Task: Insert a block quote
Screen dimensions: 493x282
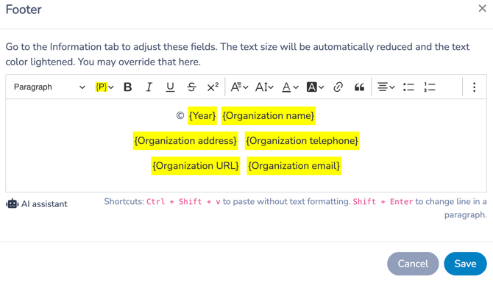Action: 359,87
